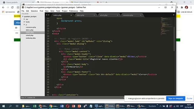Viewport: 194px width, 109px height.
Task: Open pgAdmin from taskbar
Action: click(99, 106)
